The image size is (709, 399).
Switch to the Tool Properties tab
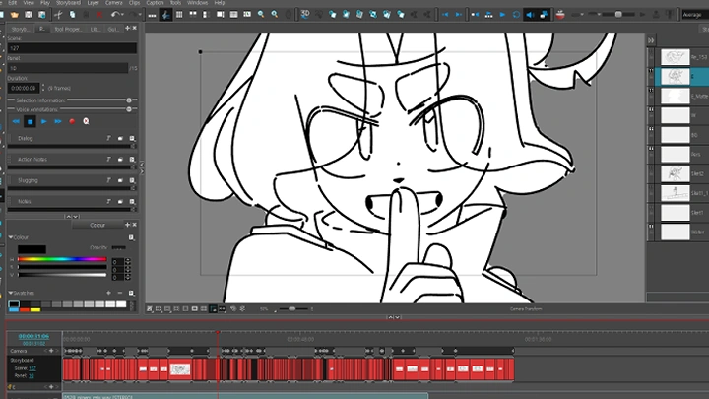[68, 30]
